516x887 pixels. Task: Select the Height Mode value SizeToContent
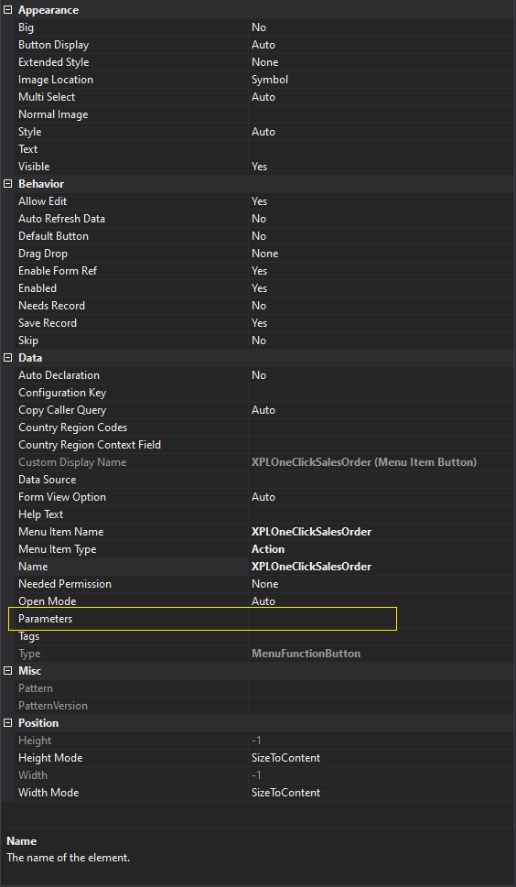[x=286, y=758]
